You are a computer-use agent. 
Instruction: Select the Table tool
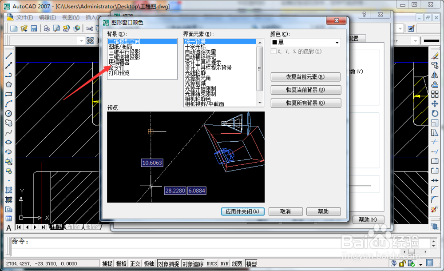click(9, 219)
